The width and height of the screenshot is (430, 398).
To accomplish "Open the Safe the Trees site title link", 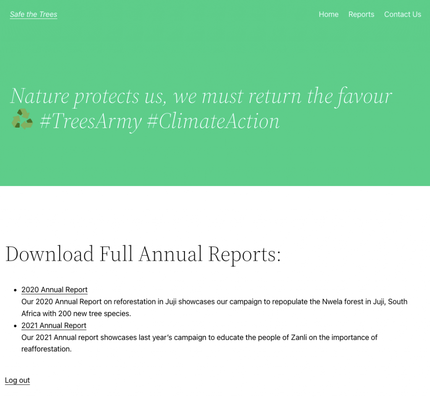I will 34,14.
